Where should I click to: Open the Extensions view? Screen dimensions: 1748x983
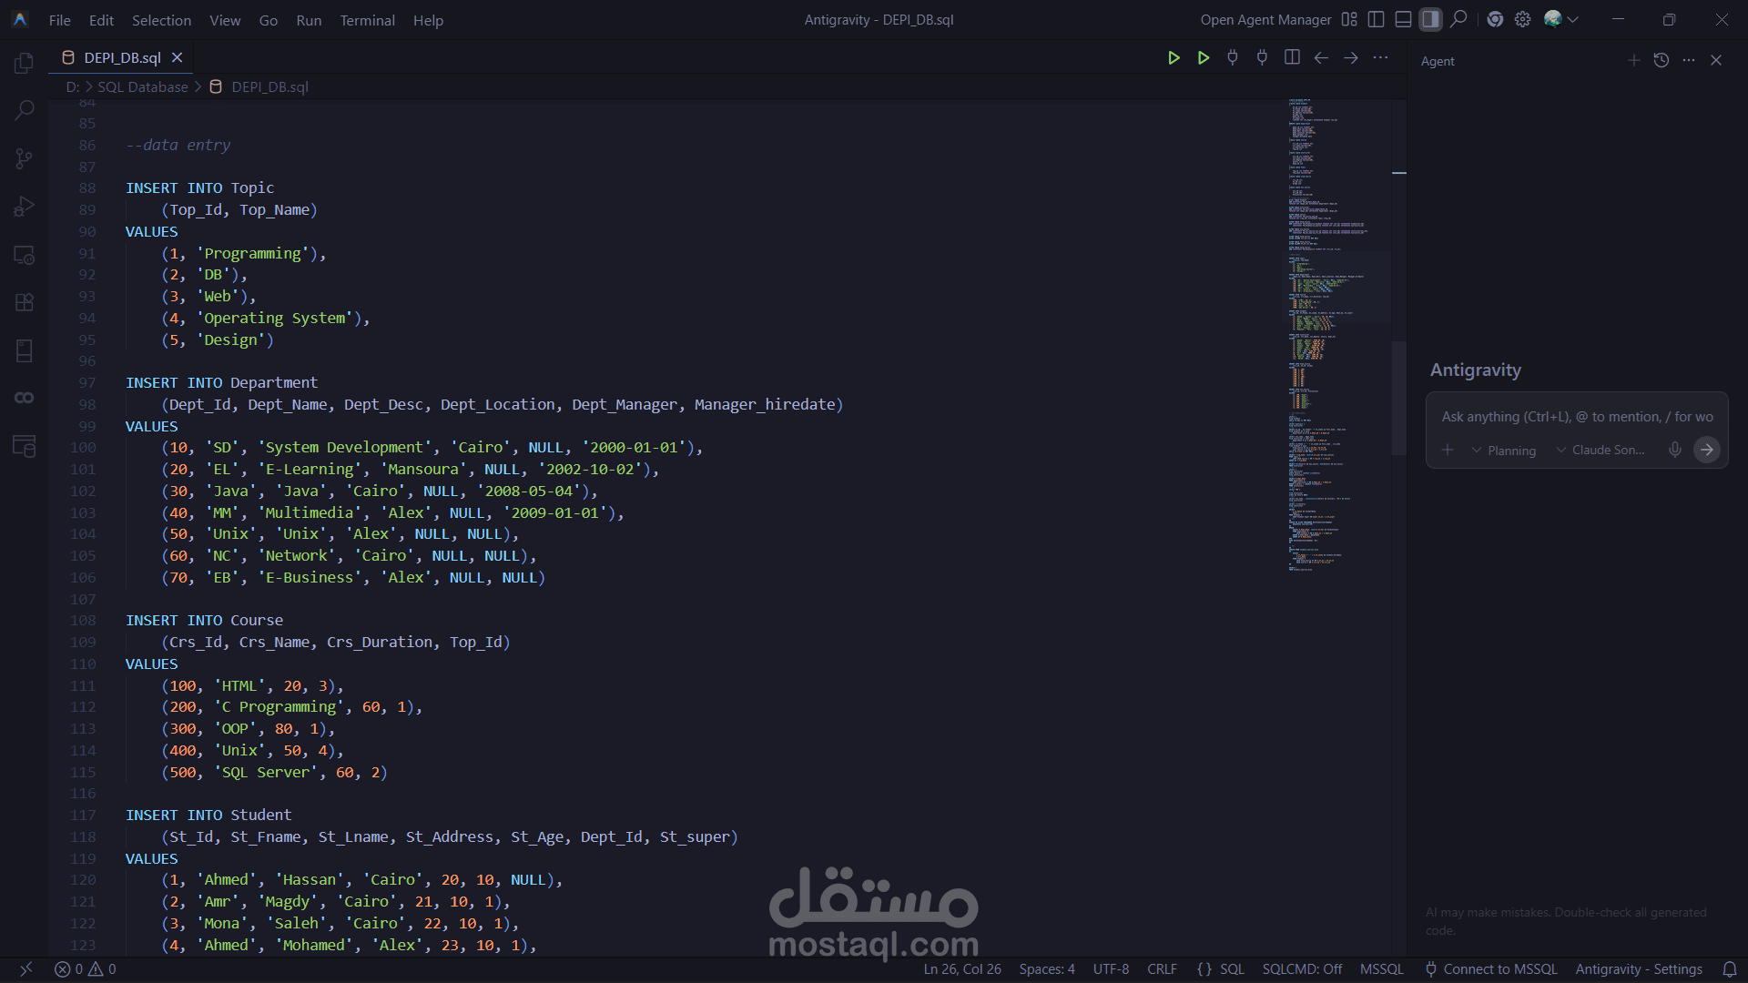25,302
